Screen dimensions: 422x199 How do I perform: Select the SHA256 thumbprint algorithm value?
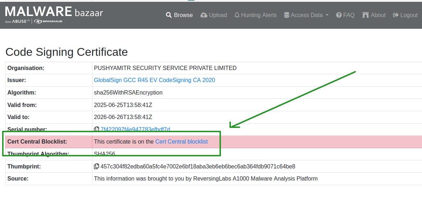coord(104,154)
